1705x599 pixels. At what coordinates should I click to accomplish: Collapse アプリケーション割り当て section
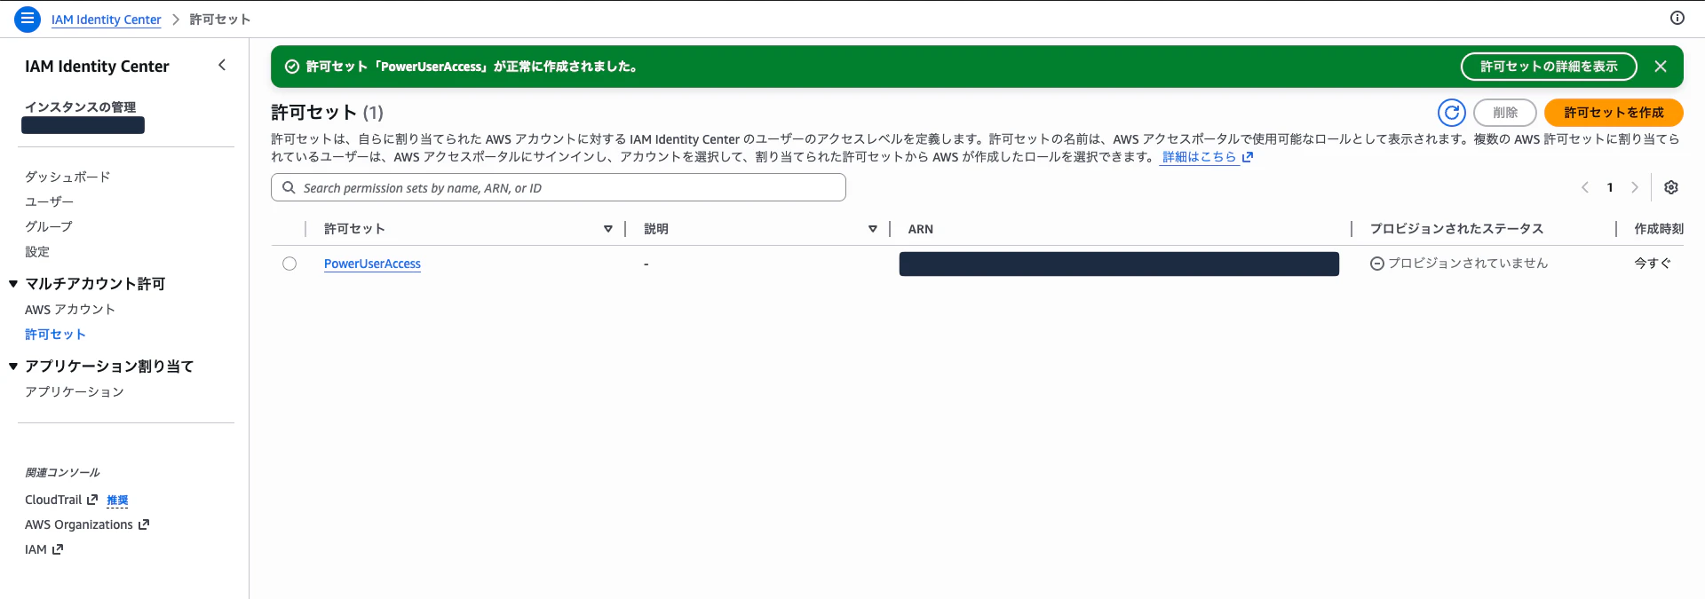pyautogui.click(x=13, y=366)
